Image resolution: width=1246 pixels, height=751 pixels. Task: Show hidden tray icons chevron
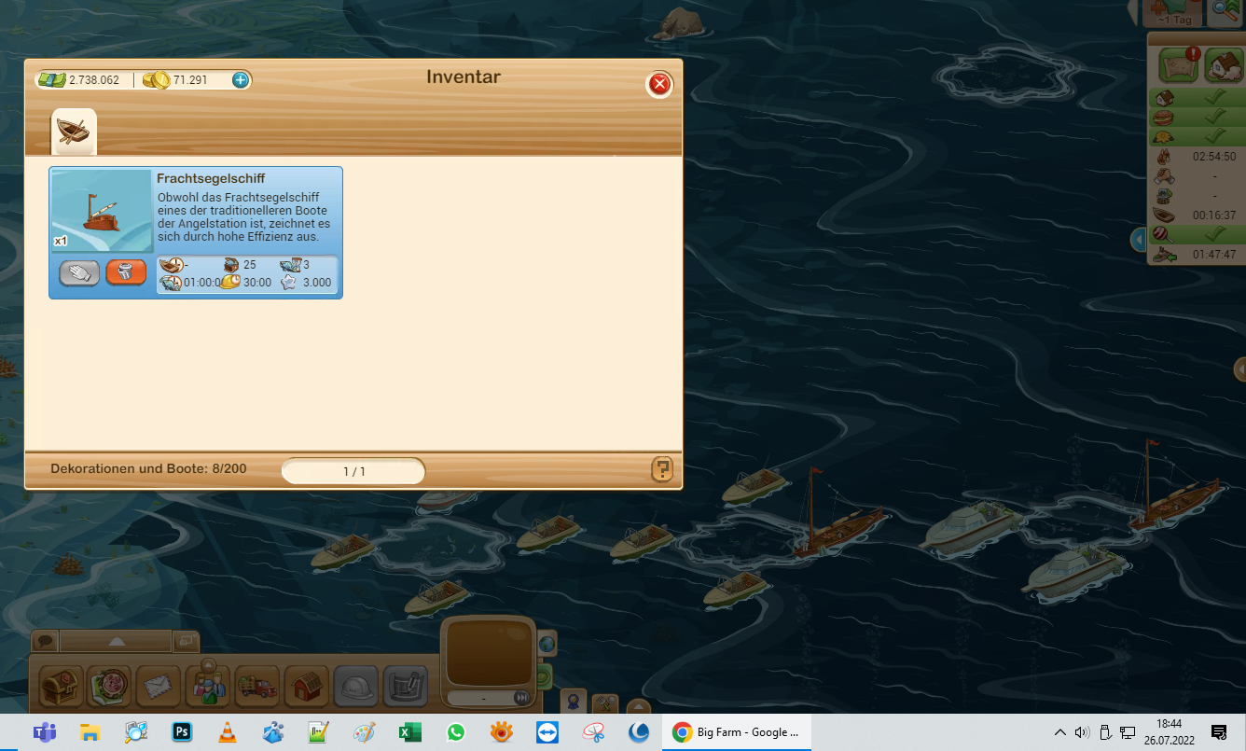point(1059,732)
